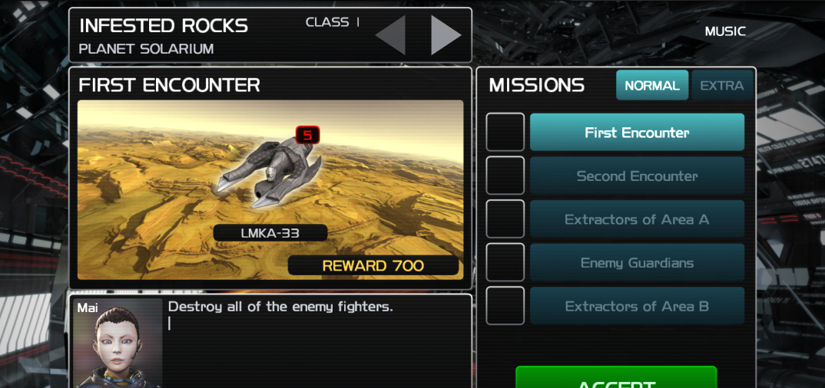Go to the previous area with left arrow

(x=391, y=35)
